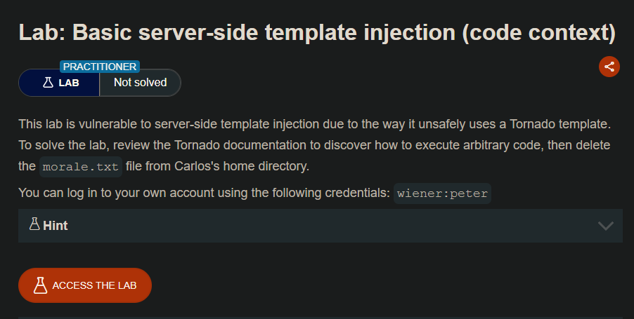Click the Not solved status indicator
Image resolution: width=634 pixels, height=319 pixels.
point(140,83)
